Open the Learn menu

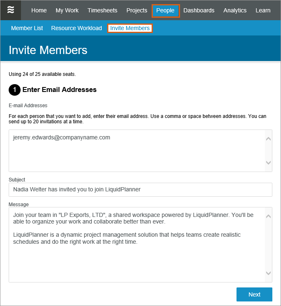tap(263, 10)
